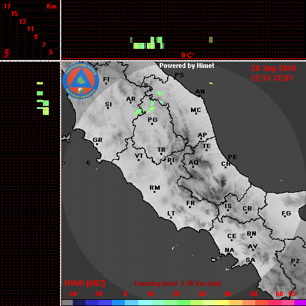Click the city label AV on the map
The height and width of the screenshot is (306, 306).
(x=253, y=247)
